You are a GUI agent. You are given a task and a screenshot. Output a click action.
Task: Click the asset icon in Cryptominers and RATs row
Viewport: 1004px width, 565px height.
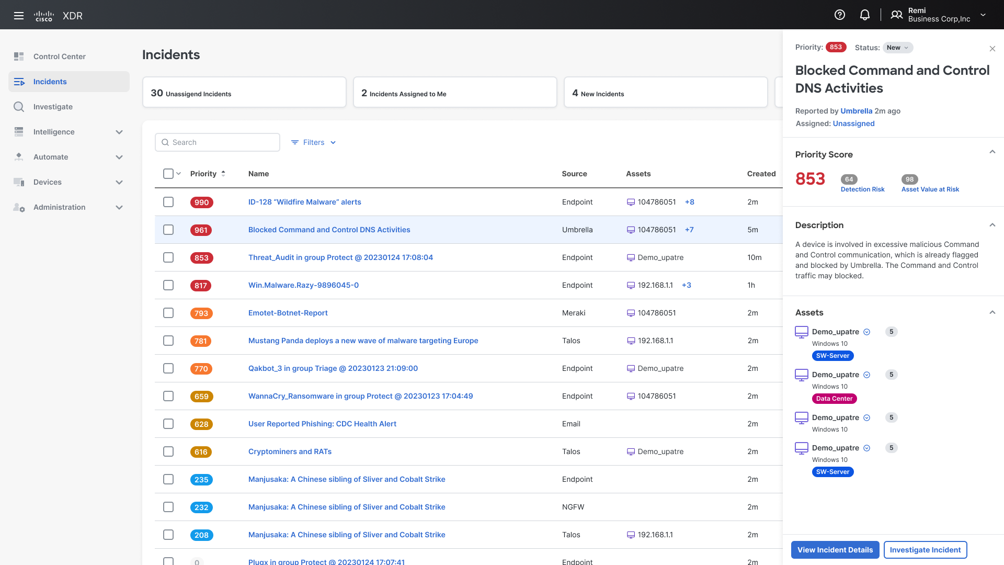(x=631, y=452)
